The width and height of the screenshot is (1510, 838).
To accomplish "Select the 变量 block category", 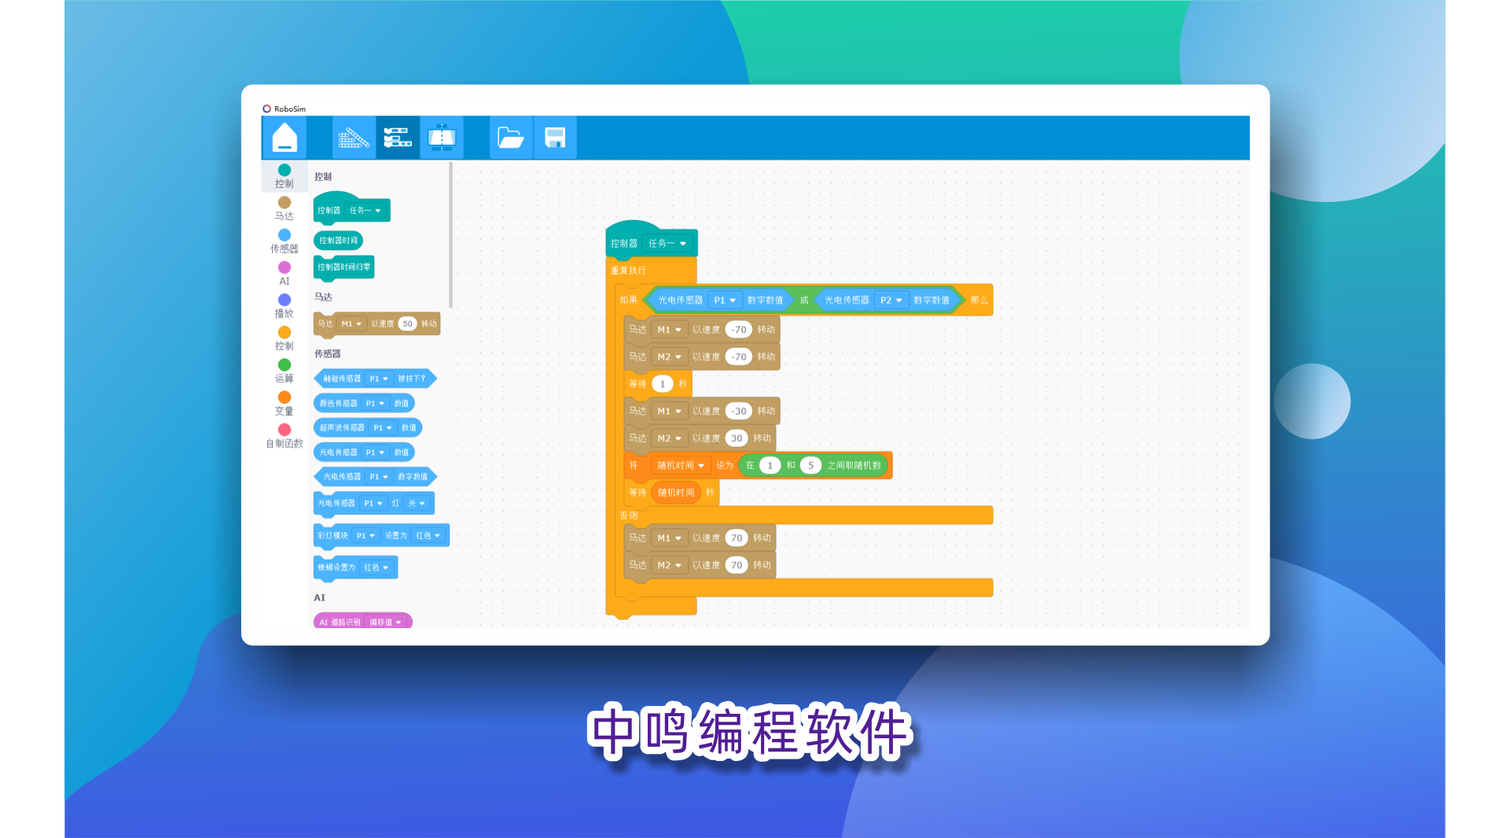I will (x=285, y=403).
